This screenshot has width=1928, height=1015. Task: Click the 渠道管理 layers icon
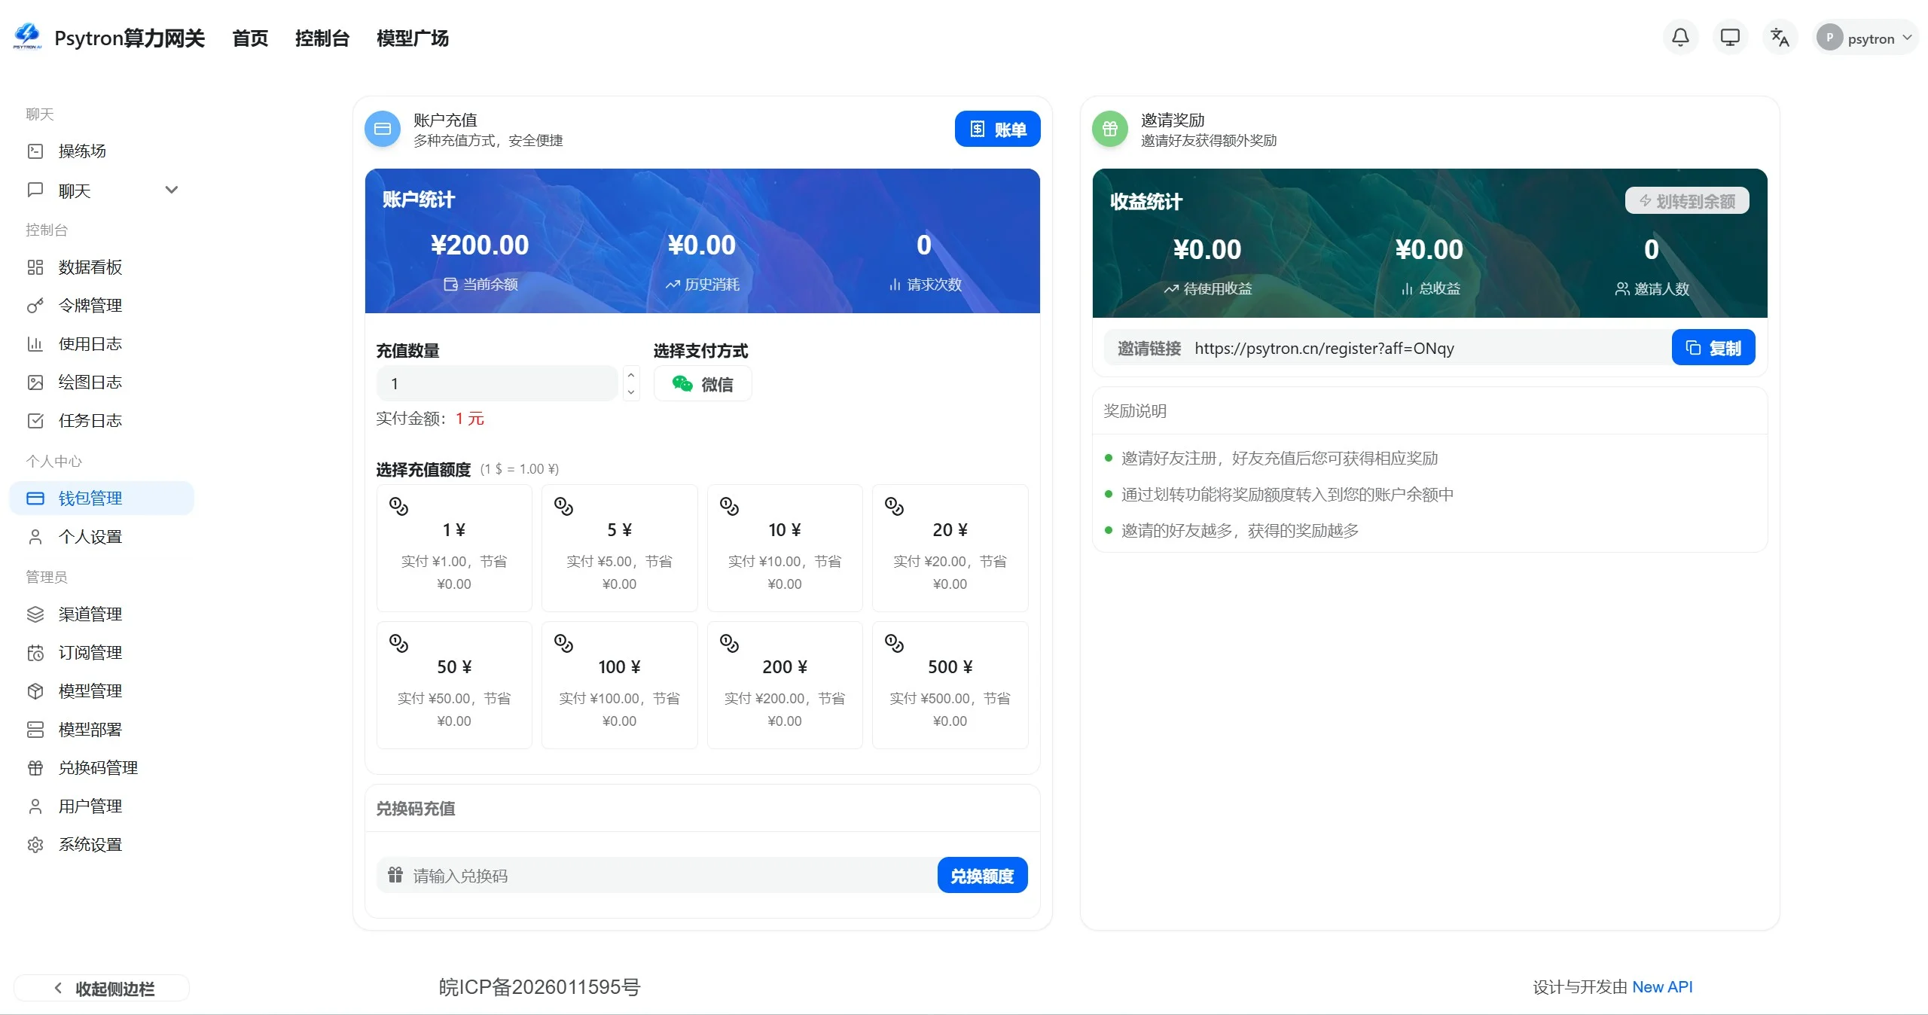[35, 614]
